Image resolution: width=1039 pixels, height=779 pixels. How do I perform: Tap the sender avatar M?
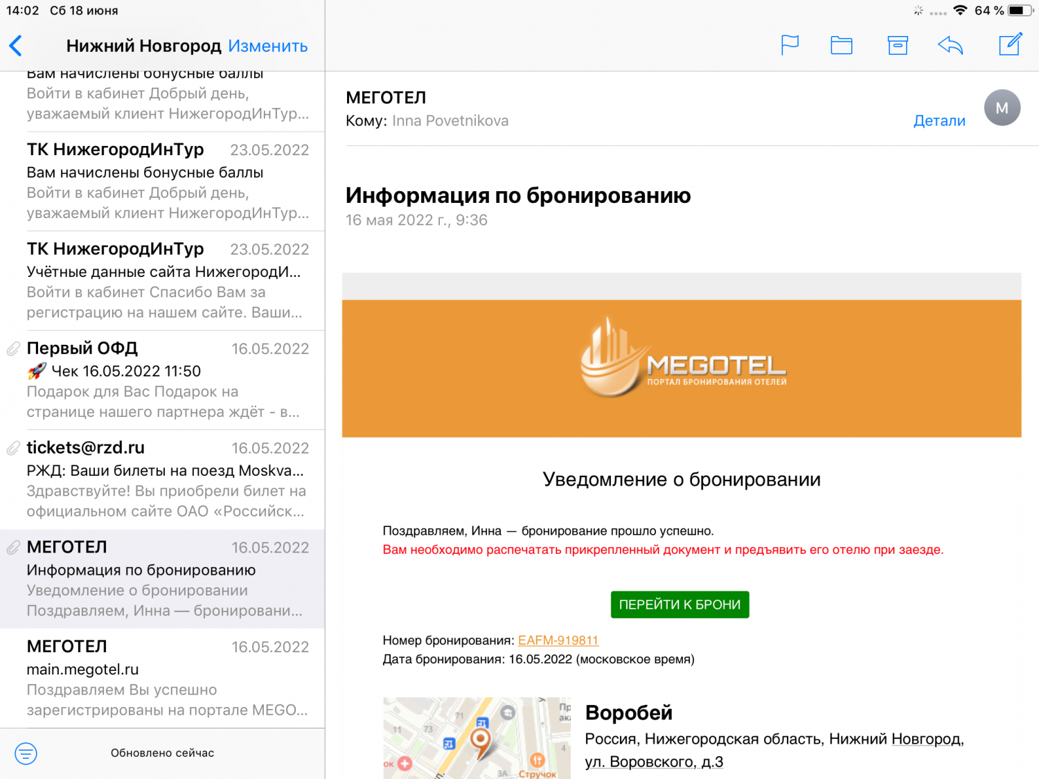point(1002,107)
